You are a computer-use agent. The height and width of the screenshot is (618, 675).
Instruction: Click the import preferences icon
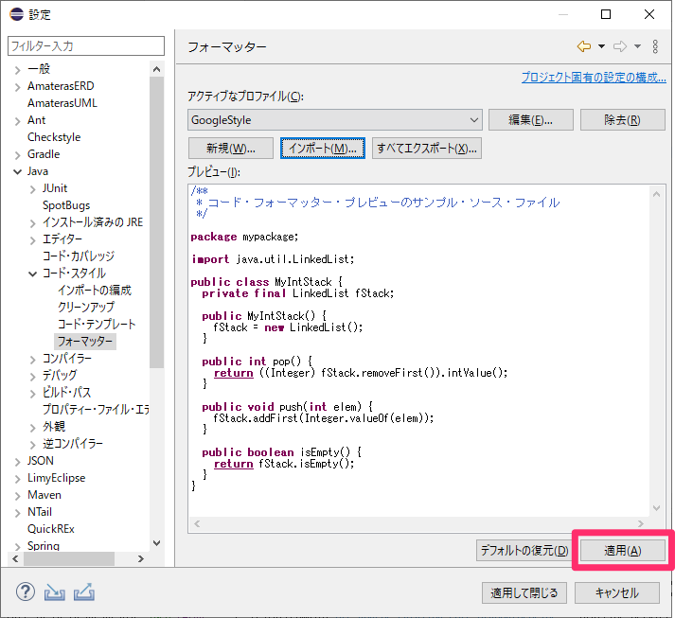pyautogui.click(x=55, y=592)
